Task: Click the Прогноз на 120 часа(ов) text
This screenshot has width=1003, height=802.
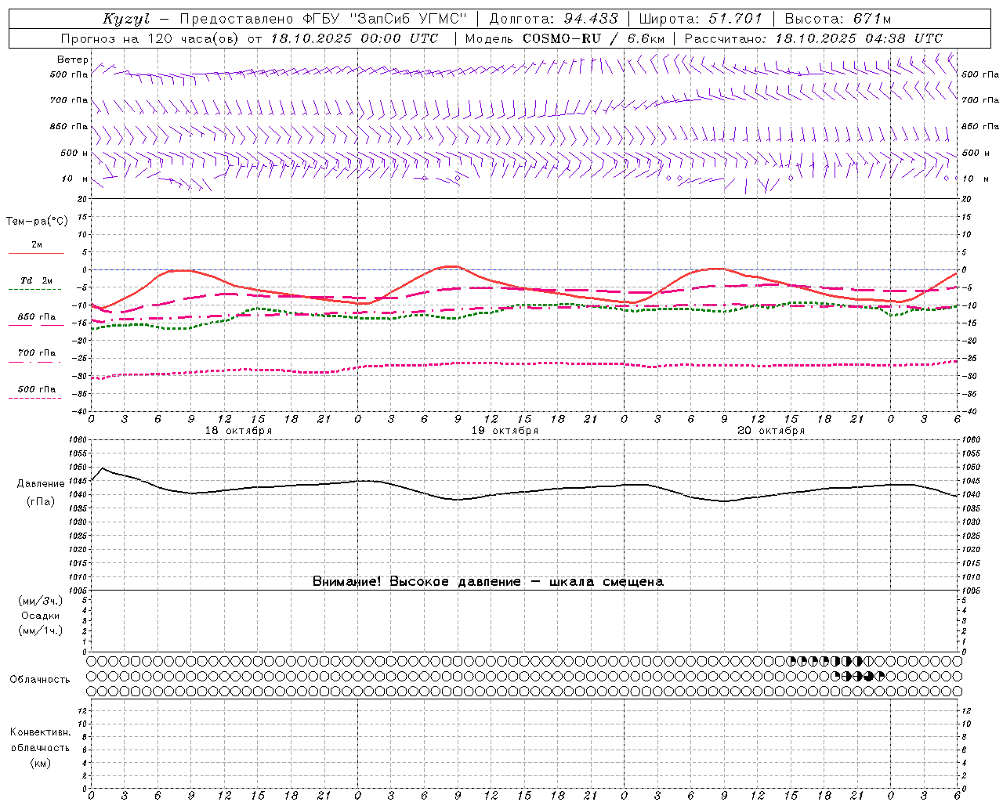Action: (x=151, y=38)
